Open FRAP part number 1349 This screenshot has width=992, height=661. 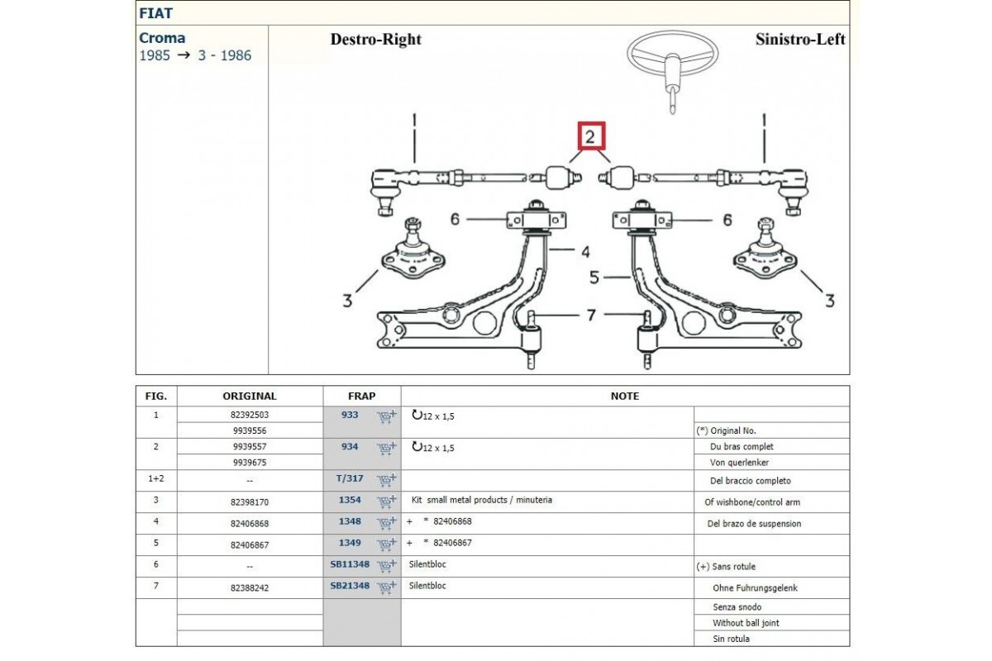(x=350, y=543)
